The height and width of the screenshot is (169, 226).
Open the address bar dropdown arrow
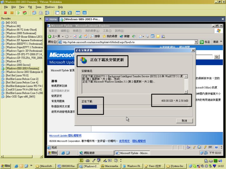[x=196, y=42]
